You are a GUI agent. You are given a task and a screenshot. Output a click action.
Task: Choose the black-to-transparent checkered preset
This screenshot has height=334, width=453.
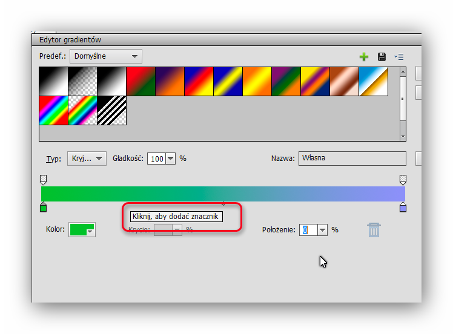(x=82, y=82)
